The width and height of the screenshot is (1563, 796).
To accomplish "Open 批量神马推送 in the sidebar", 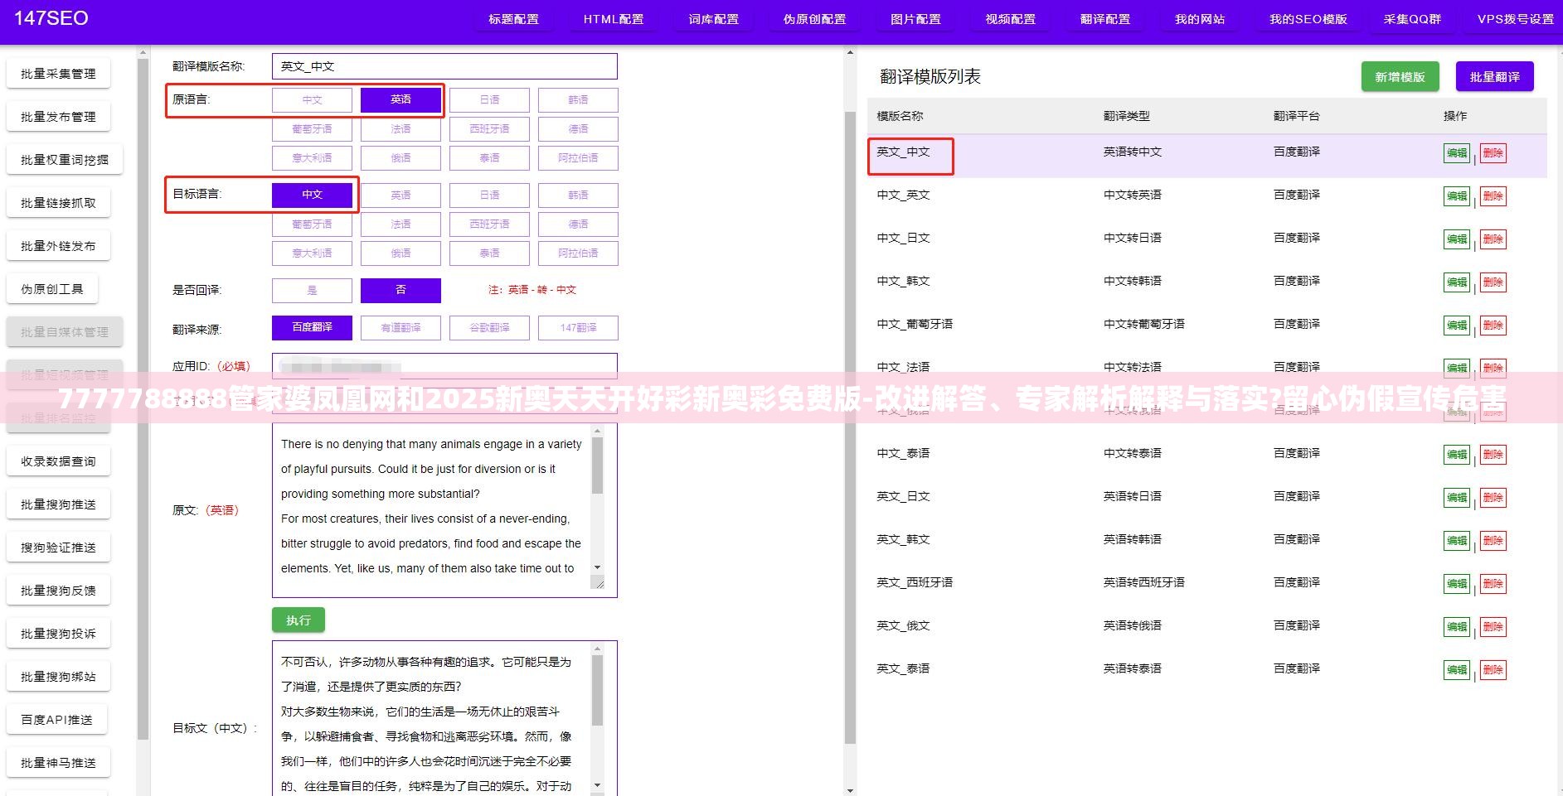I will pyautogui.click(x=58, y=763).
